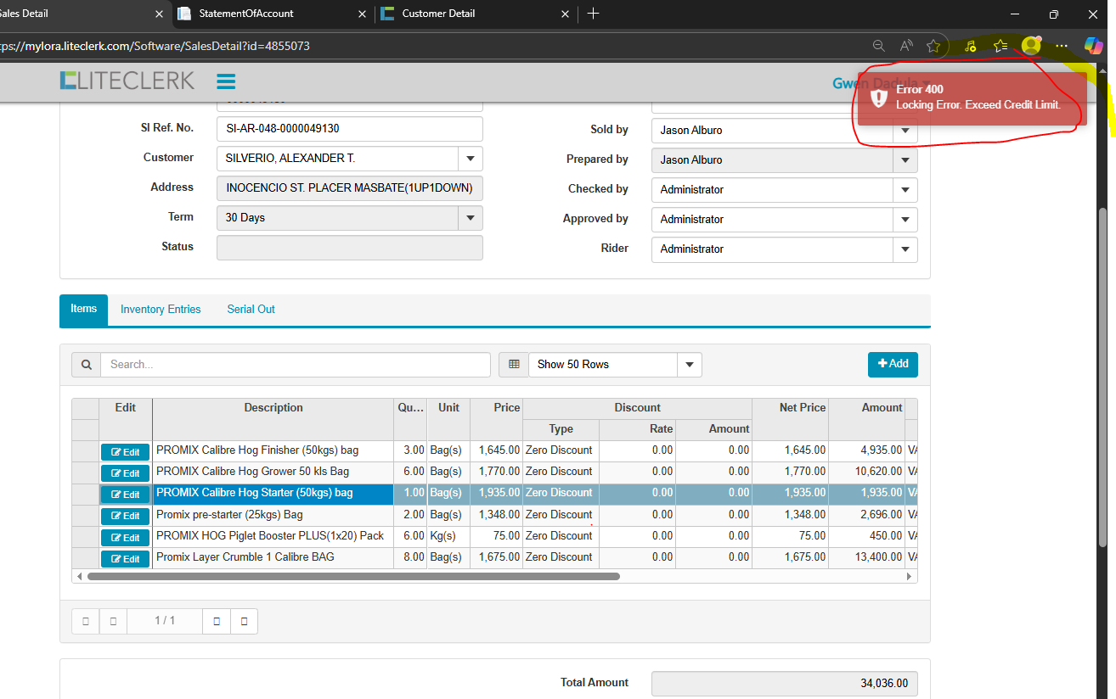The image size is (1116, 699).
Task: Click the browser zoom out magnifier icon
Action: [879, 46]
